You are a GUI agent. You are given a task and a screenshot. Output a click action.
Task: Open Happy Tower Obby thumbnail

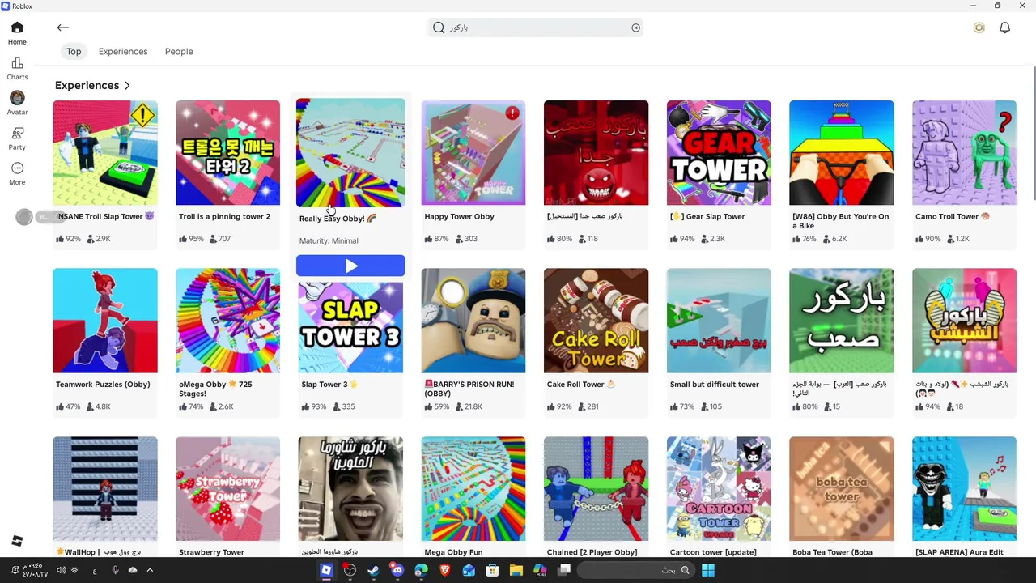click(473, 152)
